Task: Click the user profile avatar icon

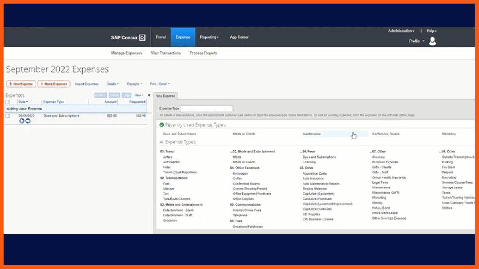Action: coord(432,41)
